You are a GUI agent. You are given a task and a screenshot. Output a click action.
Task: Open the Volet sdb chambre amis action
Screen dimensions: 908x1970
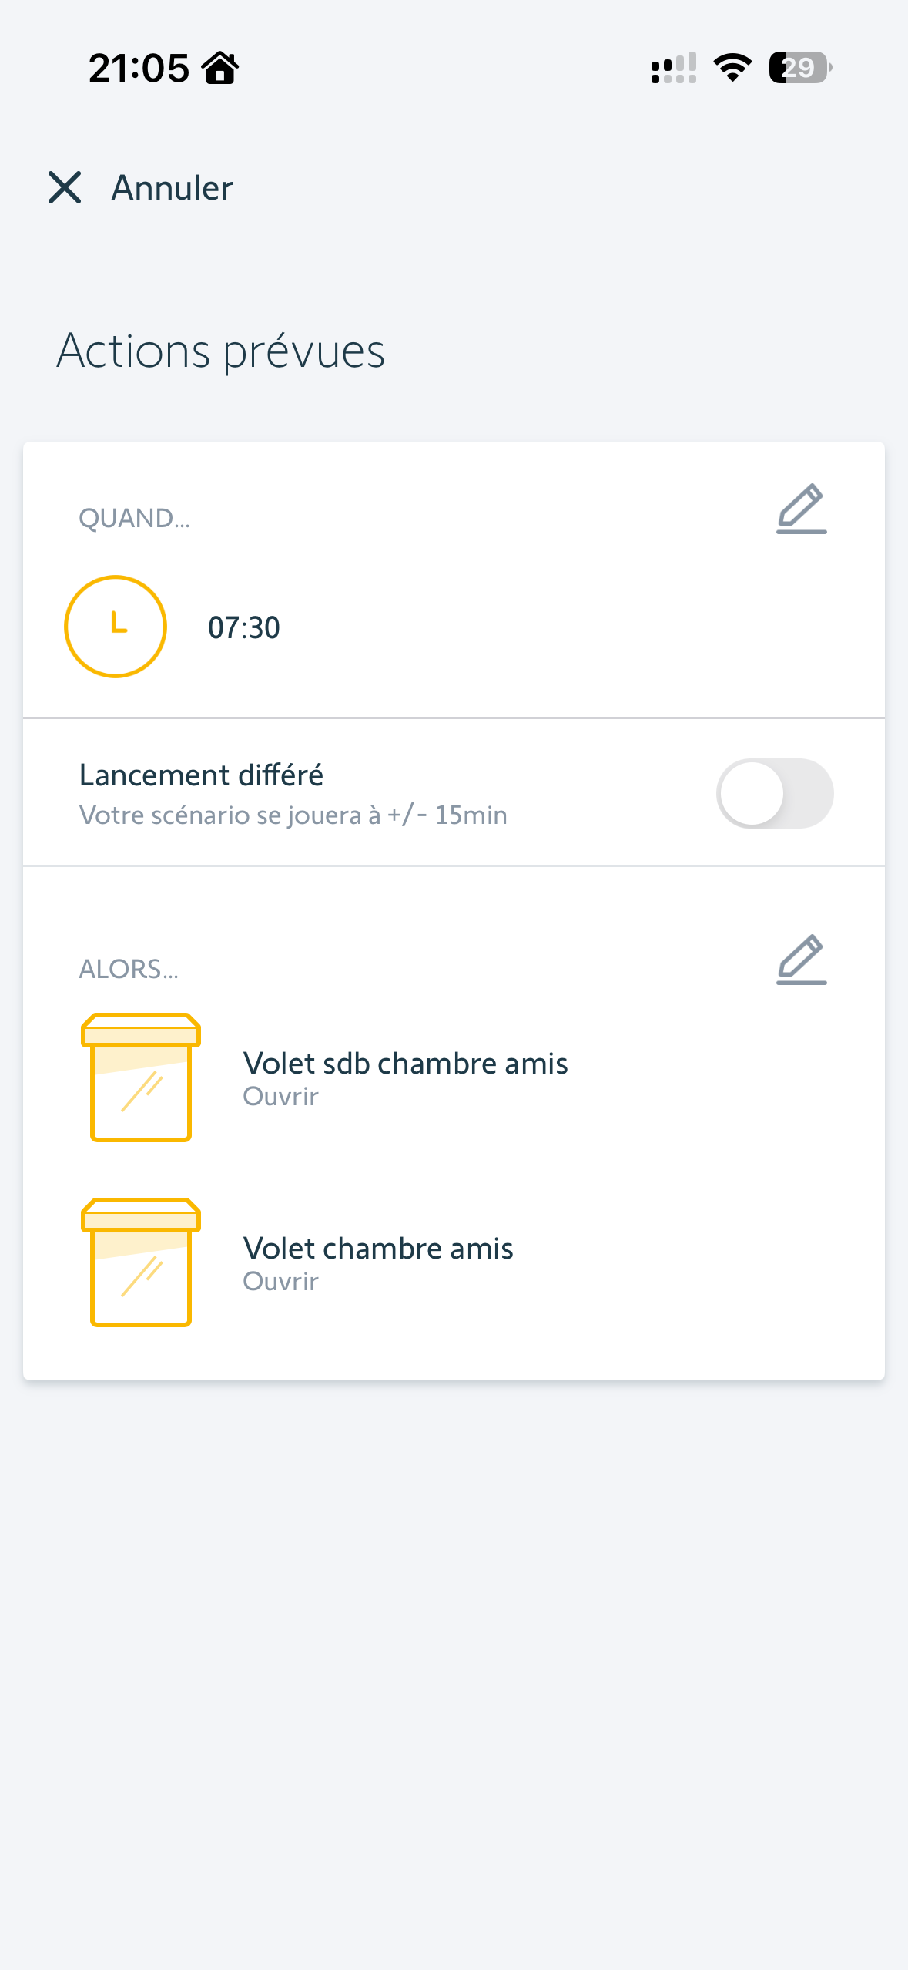pos(405,1064)
